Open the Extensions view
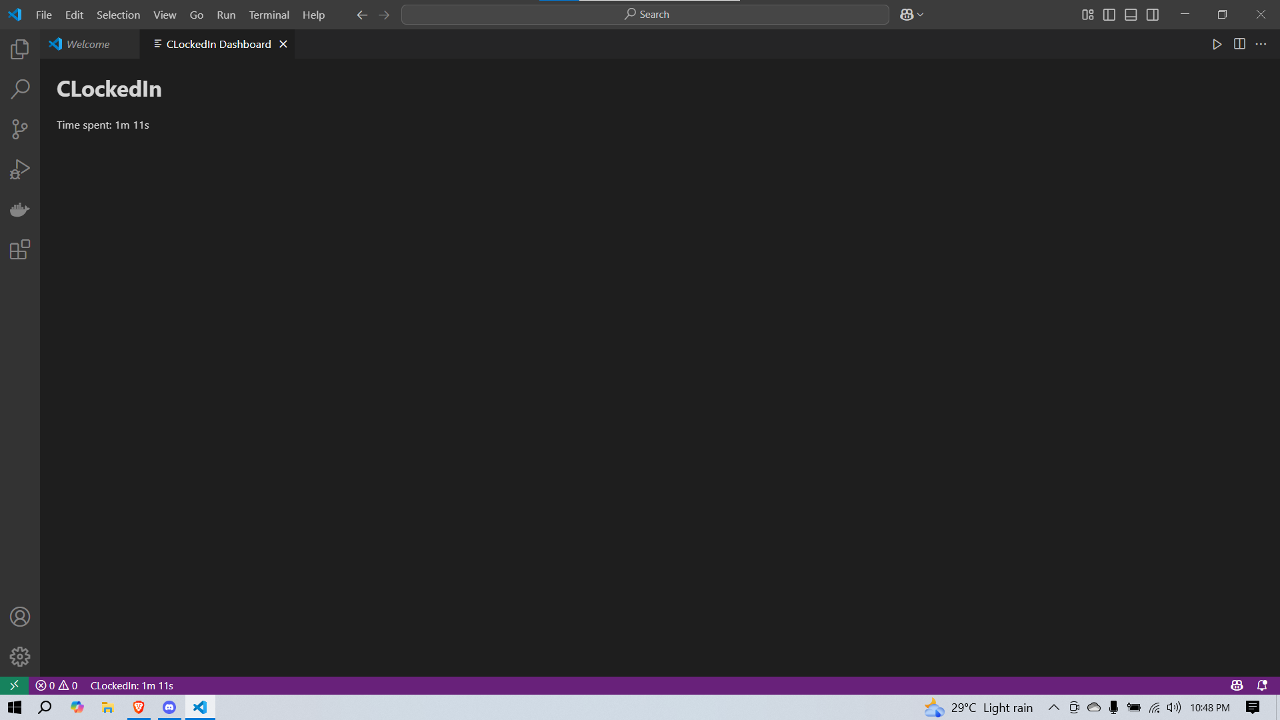 pos(20,249)
